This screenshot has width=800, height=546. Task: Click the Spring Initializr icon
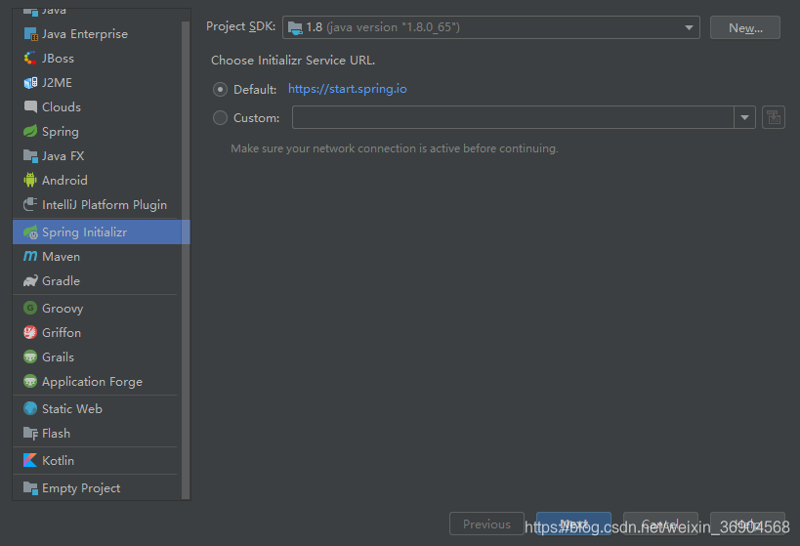30,232
